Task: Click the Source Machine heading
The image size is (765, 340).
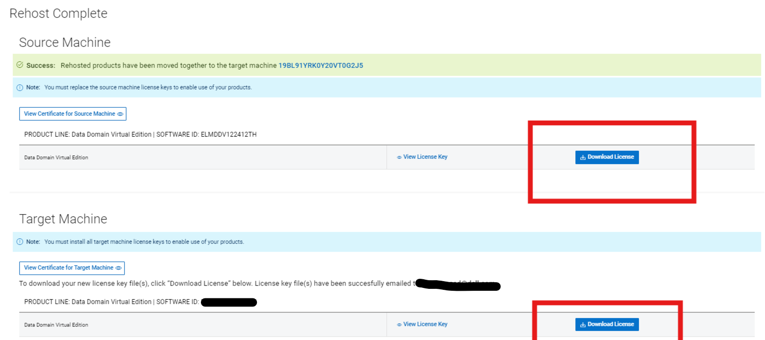Action: [65, 43]
